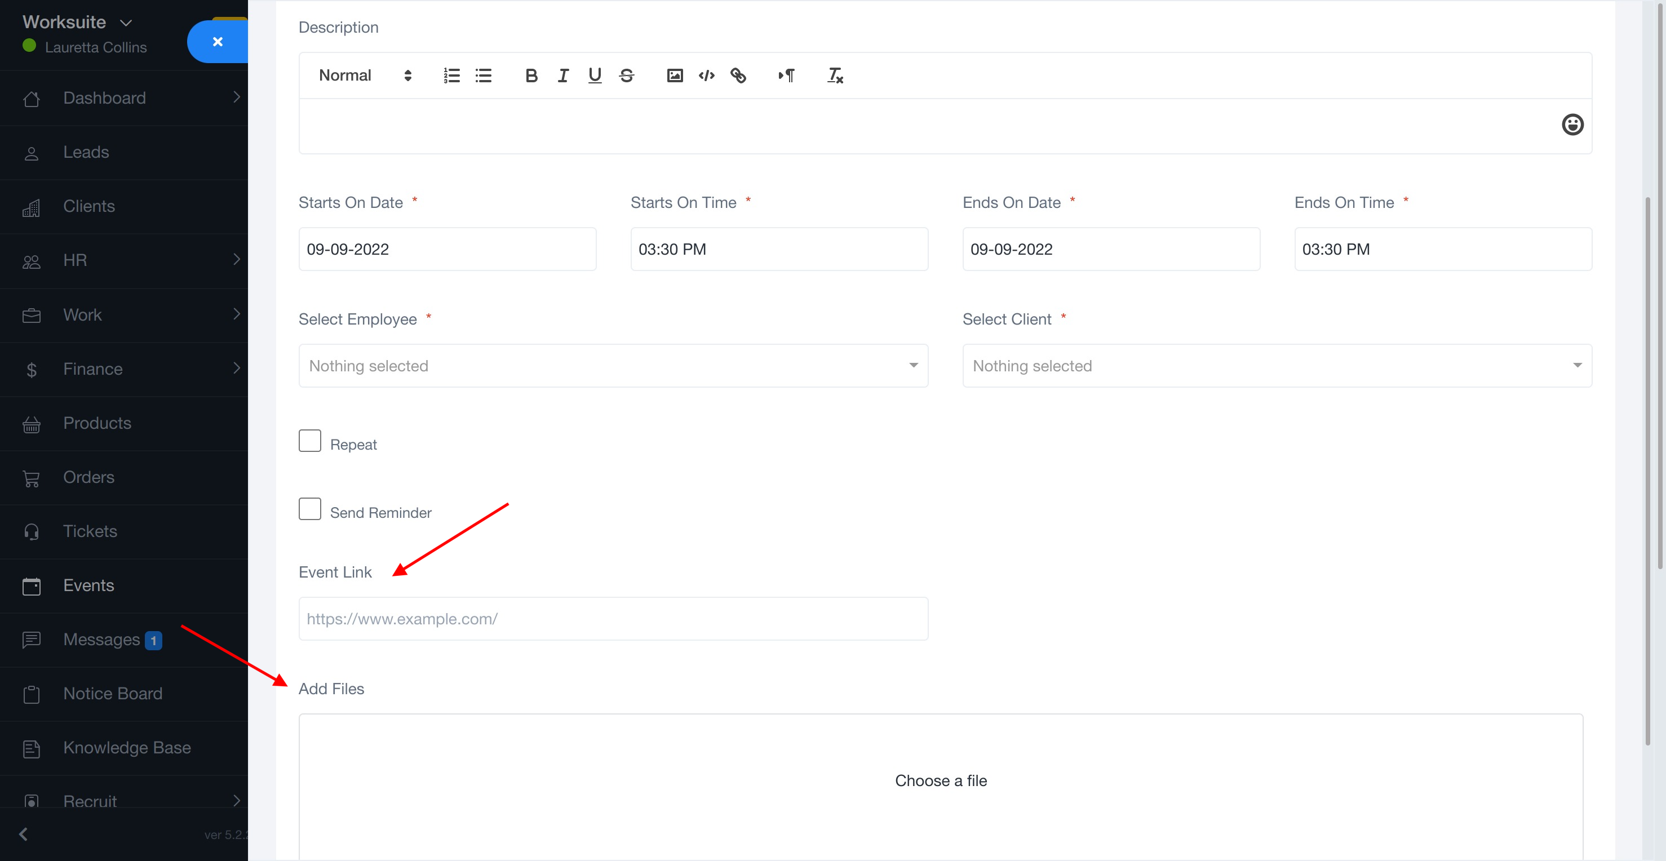Create an ordered list in the editor
The height and width of the screenshot is (861, 1666).
tap(451, 76)
